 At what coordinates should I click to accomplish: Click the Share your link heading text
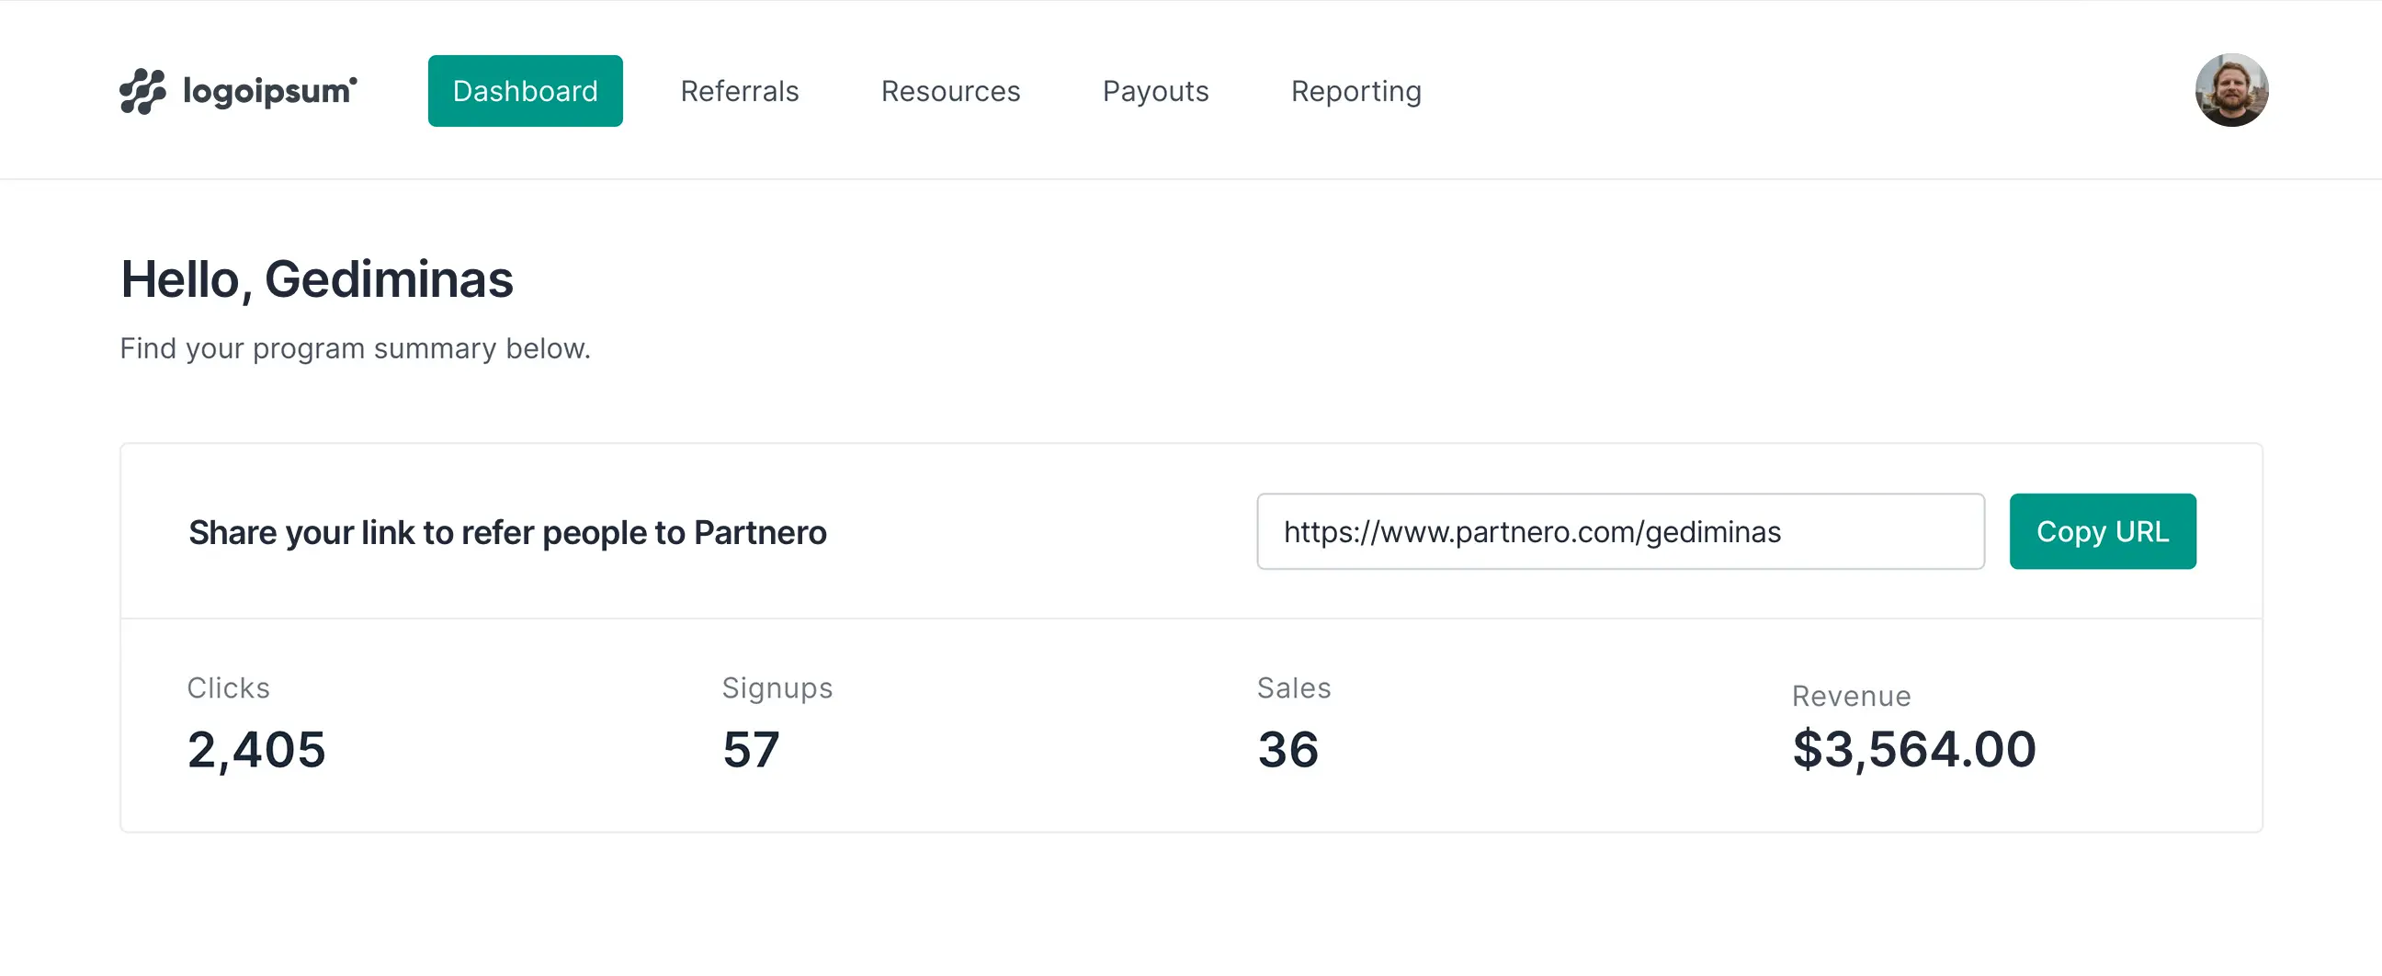click(506, 532)
